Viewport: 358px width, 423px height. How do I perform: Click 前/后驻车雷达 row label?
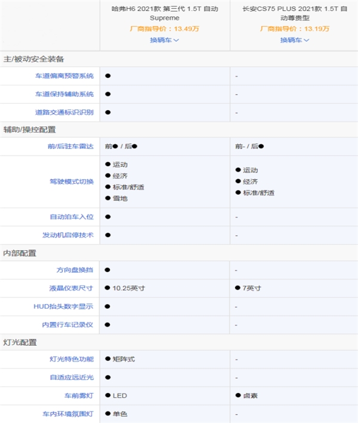72,146
